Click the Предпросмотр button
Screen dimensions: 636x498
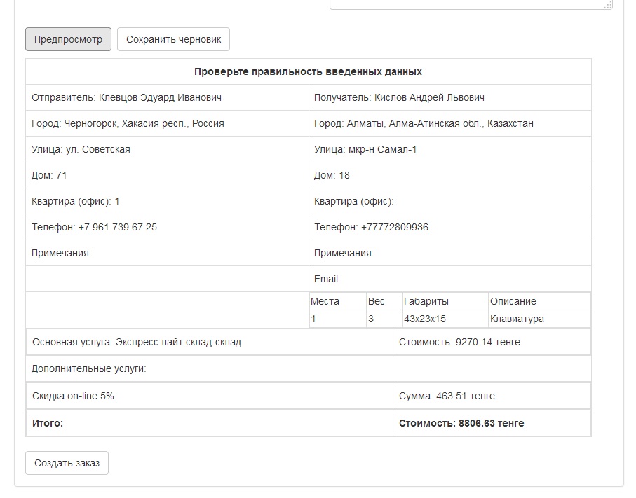(68, 39)
